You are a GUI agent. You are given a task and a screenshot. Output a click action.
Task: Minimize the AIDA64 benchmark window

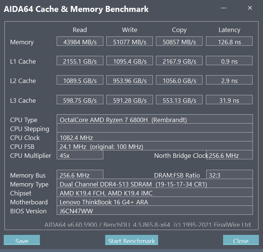tap(223, 8)
